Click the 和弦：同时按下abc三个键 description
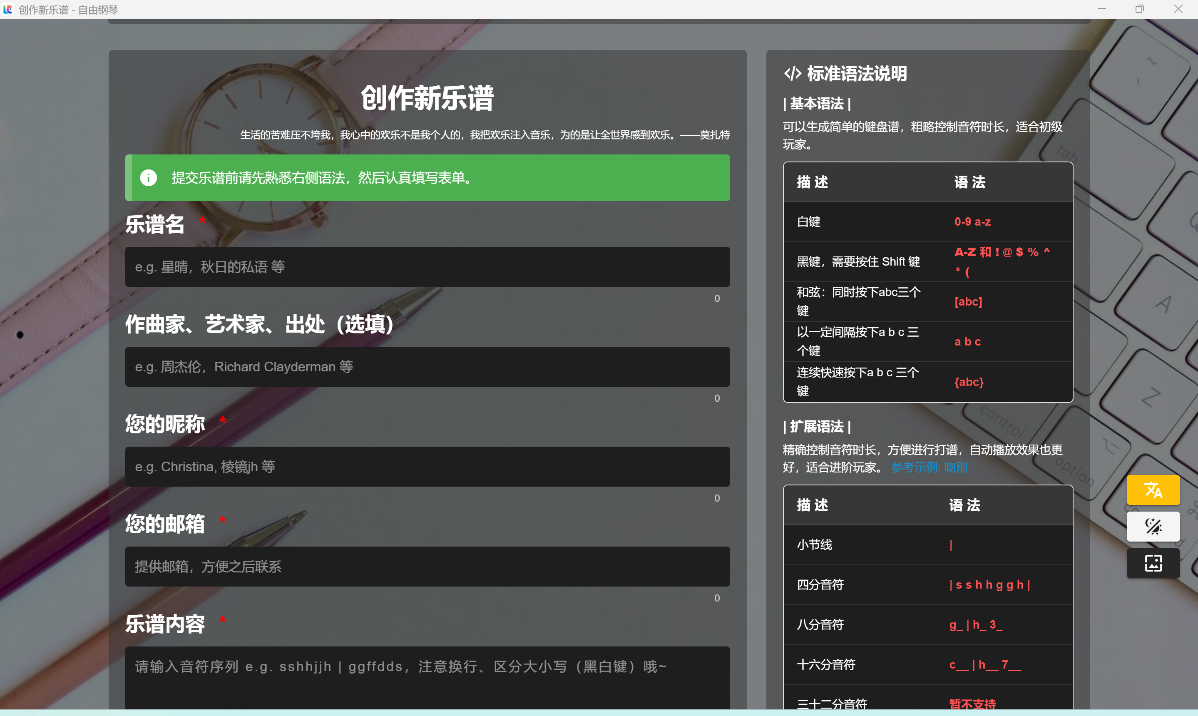The width and height of the screenshot is (1198, 716). (x=858, y=301)
